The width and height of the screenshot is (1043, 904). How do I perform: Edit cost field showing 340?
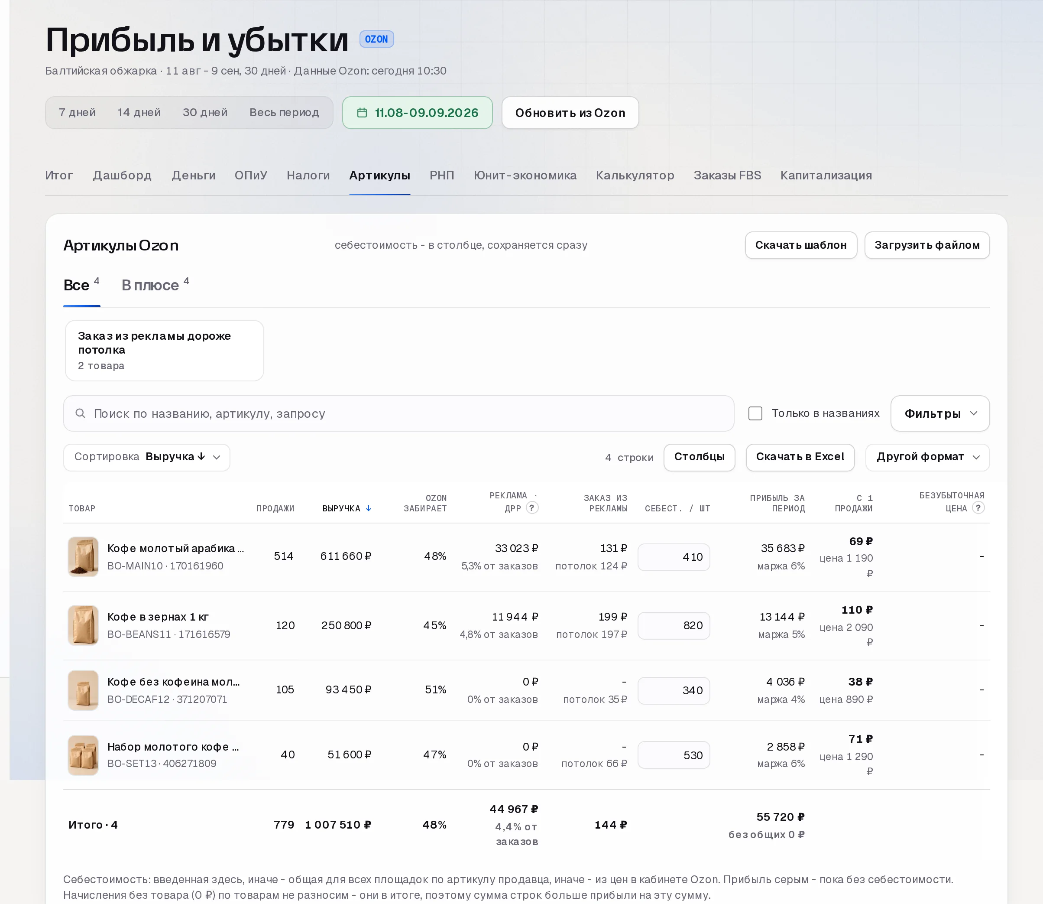(x=674, y=690)
